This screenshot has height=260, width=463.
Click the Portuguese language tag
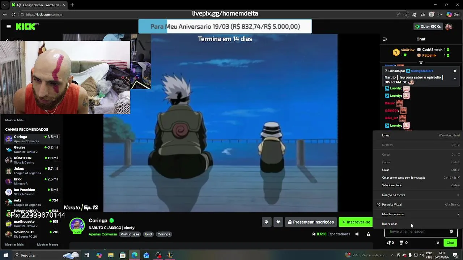pyautogui.click(x=130, y=234)
